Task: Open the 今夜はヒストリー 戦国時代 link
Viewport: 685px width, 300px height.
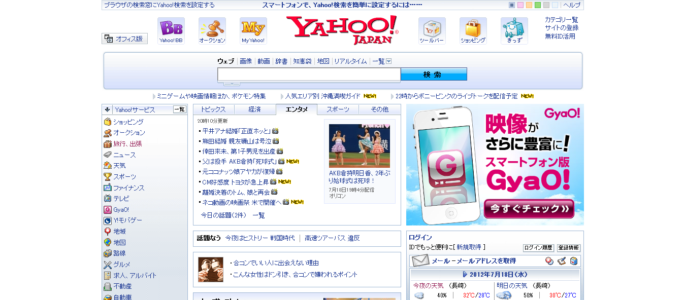Action: click(x=260, y=238)
